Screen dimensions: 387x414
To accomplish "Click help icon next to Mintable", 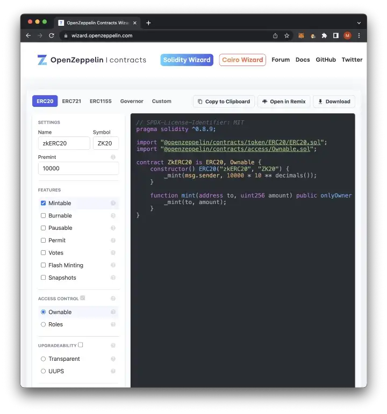I will (x=113, y=204).
